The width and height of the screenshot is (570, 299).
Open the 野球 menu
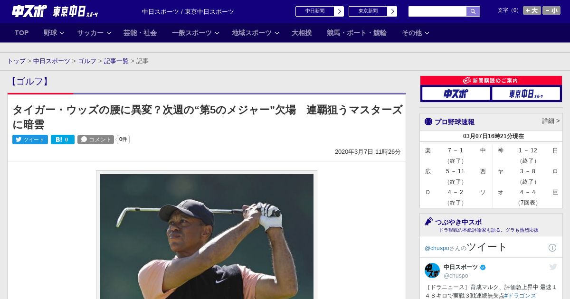50,33
